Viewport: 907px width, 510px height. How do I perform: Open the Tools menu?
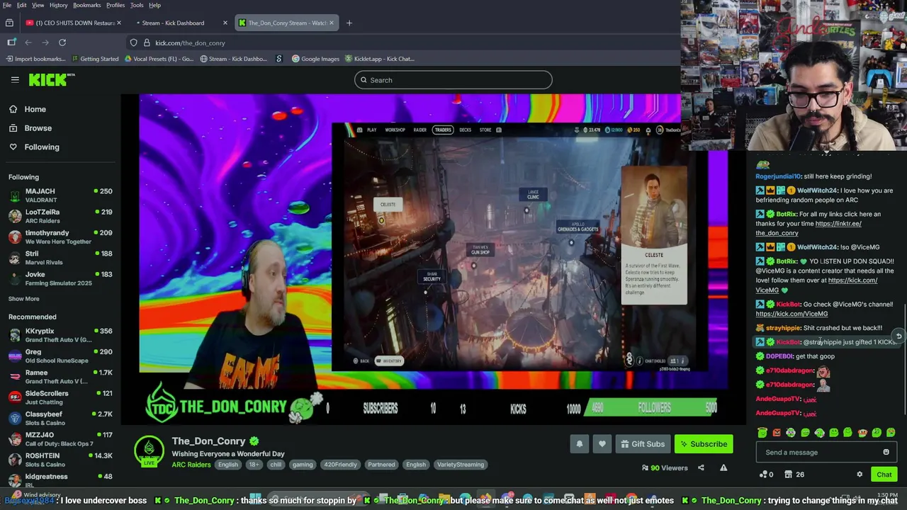137,5
